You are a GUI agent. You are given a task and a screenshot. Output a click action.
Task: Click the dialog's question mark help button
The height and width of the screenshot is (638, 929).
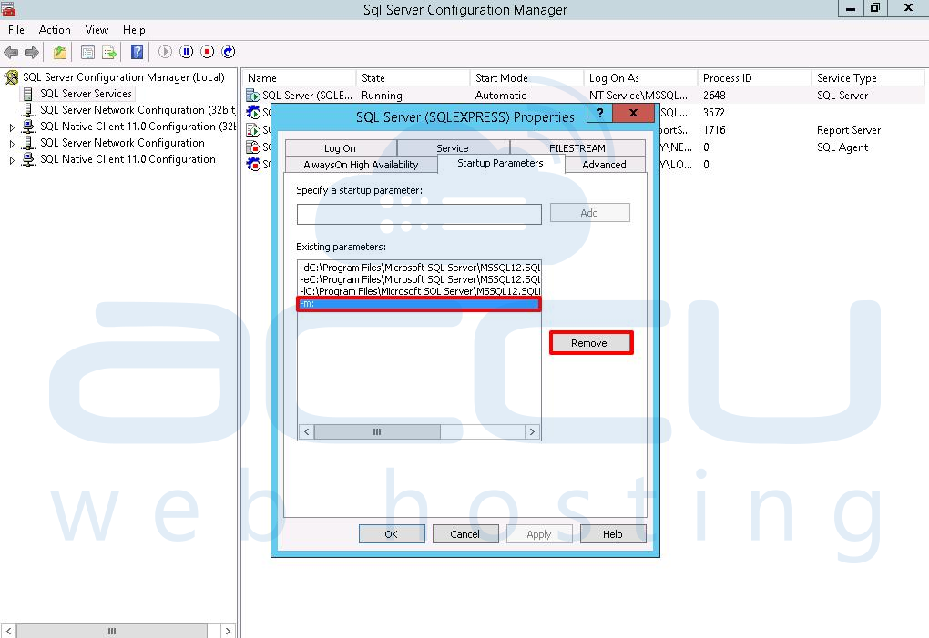pyautogui.click(x=600, y=113)
